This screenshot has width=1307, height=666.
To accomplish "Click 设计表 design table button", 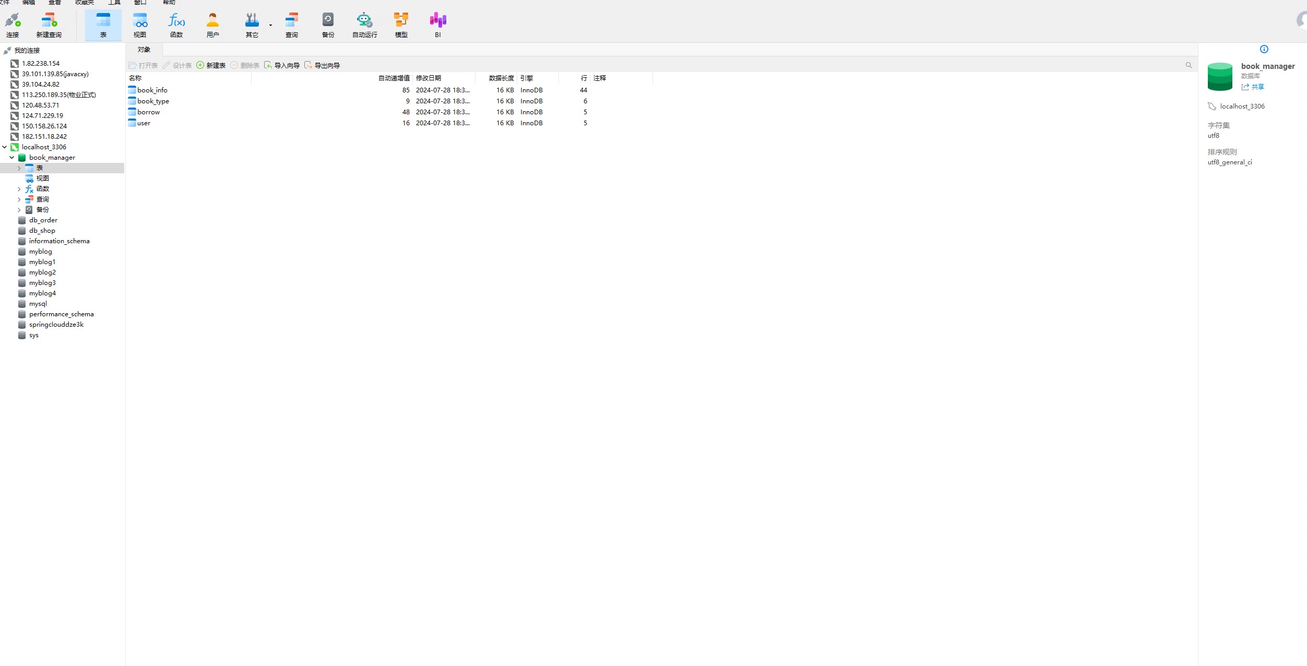I will (177, 65).
